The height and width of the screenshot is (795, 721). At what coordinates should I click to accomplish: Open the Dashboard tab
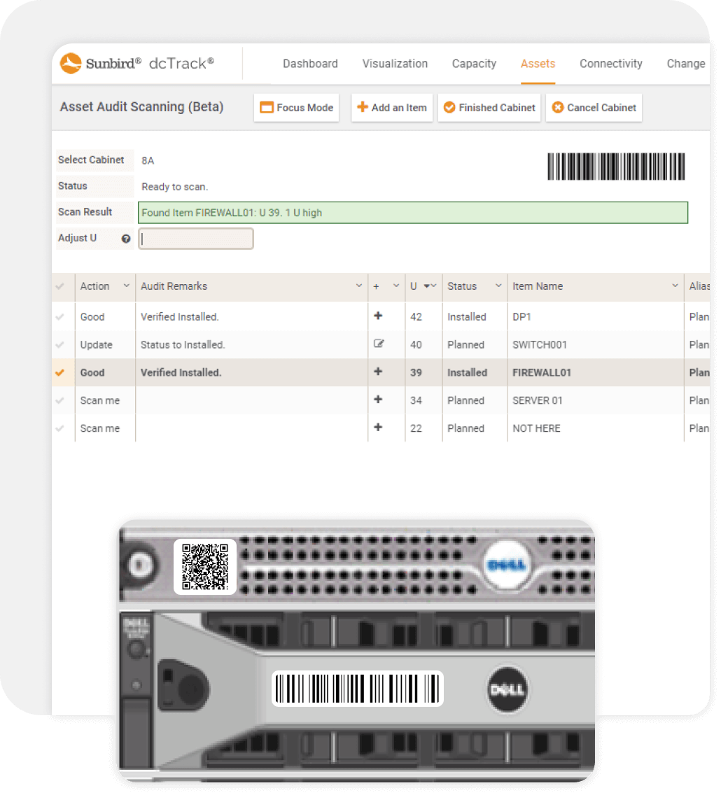click(x=310, y=64)
